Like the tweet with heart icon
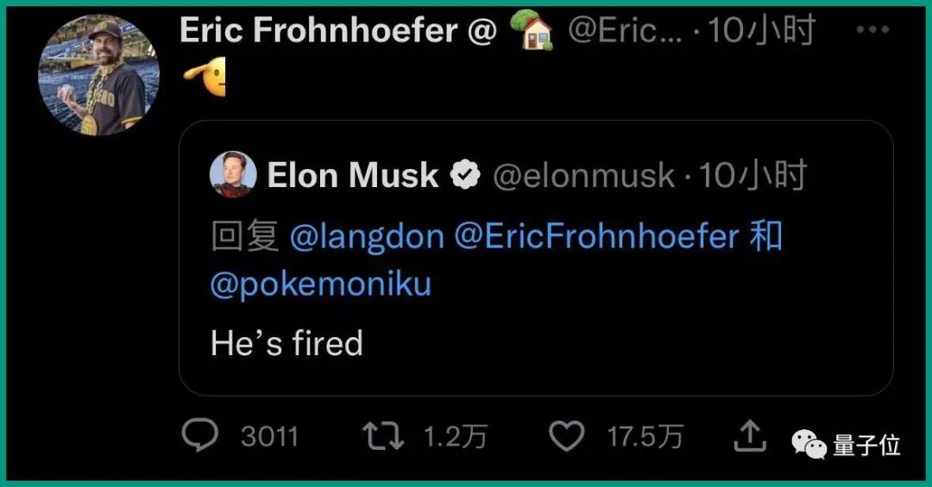Image resolution: width=932 pixels, height=487 pixels. point(567,436)
